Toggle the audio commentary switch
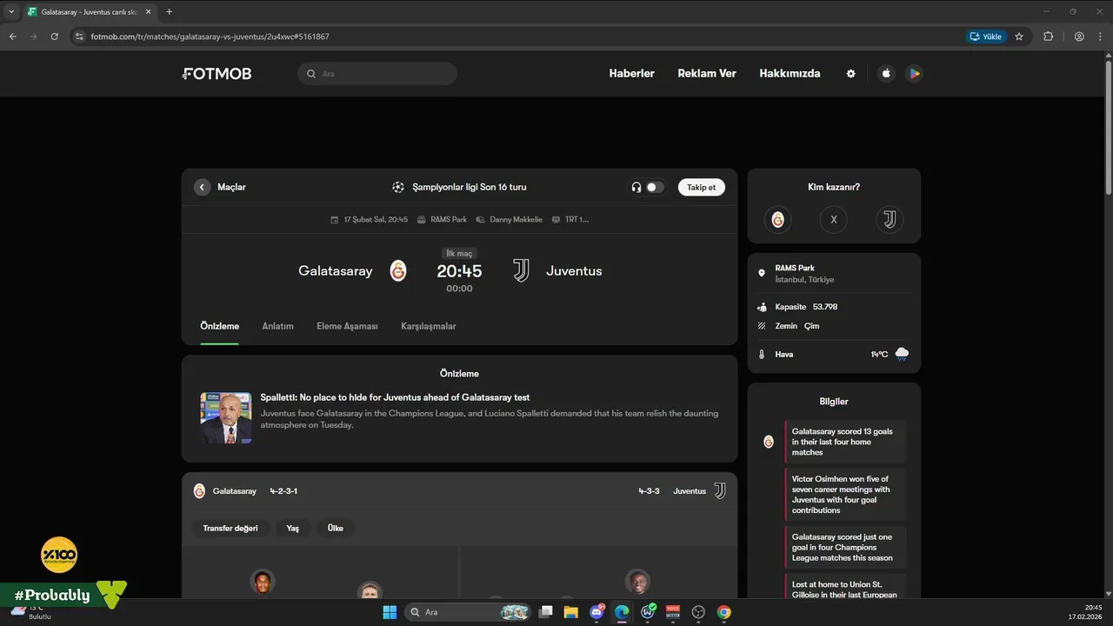 [x=654, y=187]
